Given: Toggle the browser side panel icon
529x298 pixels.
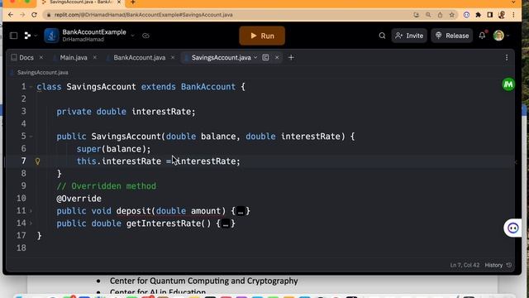Looking at the screenshot, I should [490, 15].
